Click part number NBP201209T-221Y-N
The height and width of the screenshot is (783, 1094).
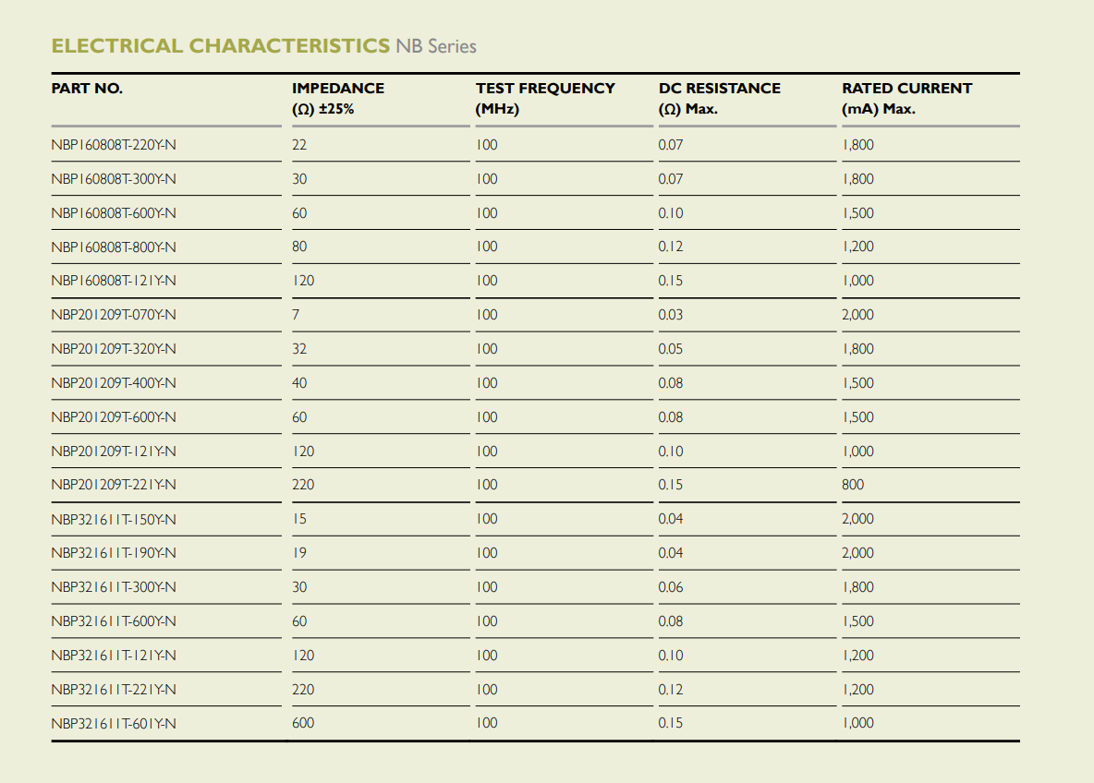pyautogui.click(x=114, y=485)
